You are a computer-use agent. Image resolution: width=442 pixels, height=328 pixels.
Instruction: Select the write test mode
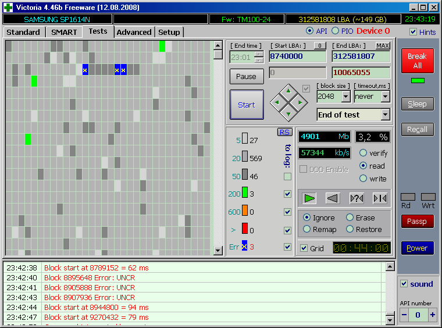[x=363, y=179]
